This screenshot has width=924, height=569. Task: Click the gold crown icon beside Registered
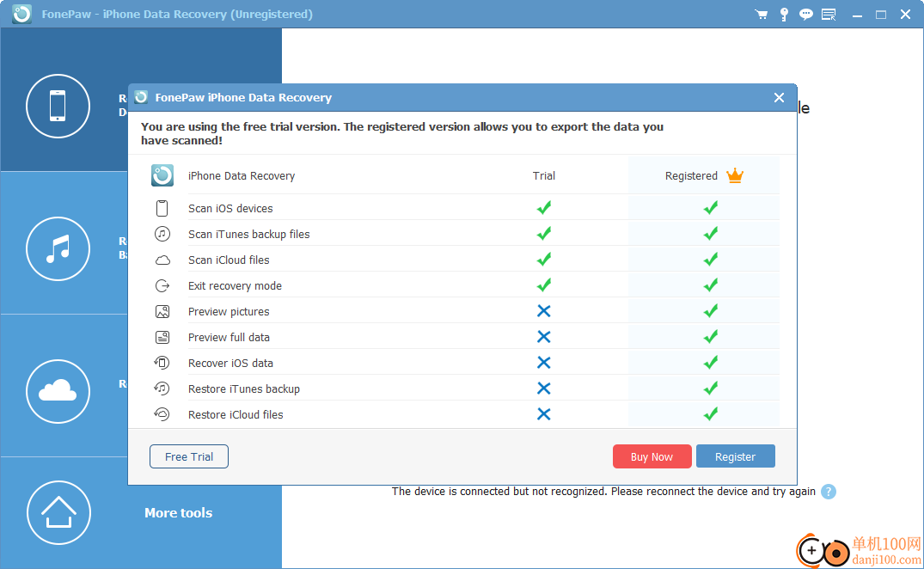[x=735, y=175]
